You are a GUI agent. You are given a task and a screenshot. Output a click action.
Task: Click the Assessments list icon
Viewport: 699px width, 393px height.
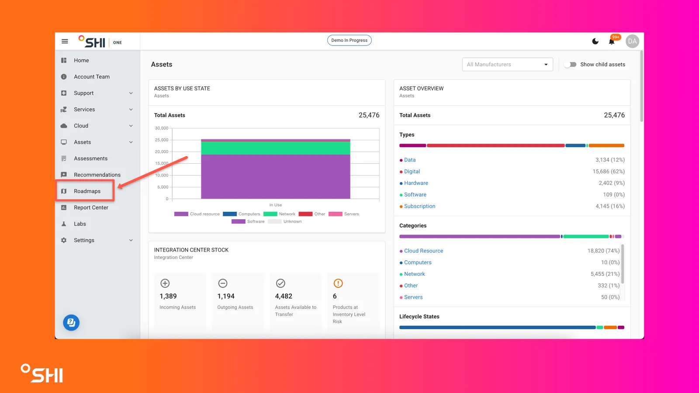coord(64,159)
